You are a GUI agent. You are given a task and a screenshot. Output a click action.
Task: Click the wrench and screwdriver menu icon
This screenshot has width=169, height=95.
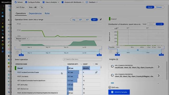click(9, 20)
